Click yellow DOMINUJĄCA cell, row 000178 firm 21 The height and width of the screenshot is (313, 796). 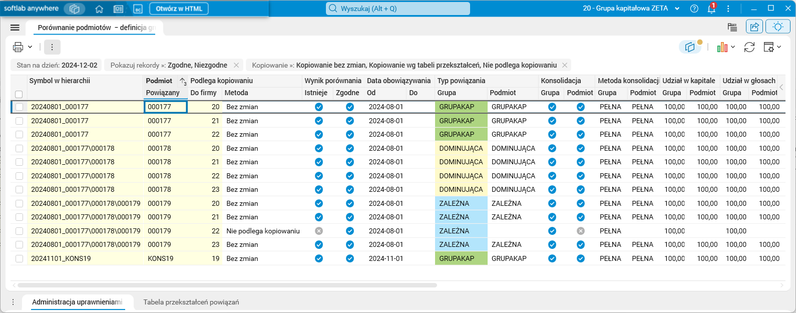pos(461,162)
